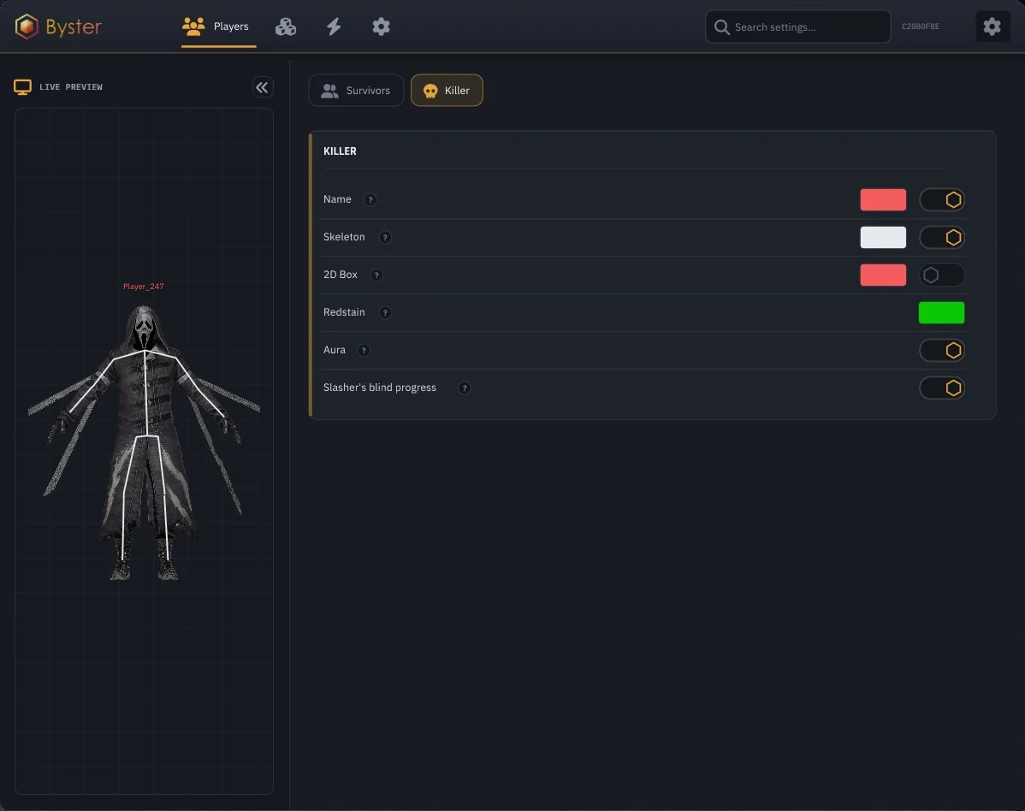Open the cubes objects tab icon

click(286, 27)
